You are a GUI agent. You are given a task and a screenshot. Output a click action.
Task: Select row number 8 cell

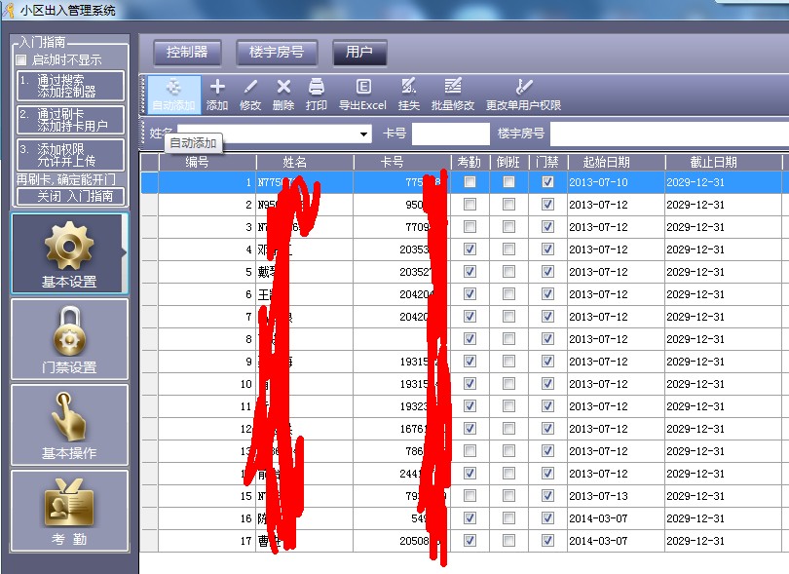[207, 339]
